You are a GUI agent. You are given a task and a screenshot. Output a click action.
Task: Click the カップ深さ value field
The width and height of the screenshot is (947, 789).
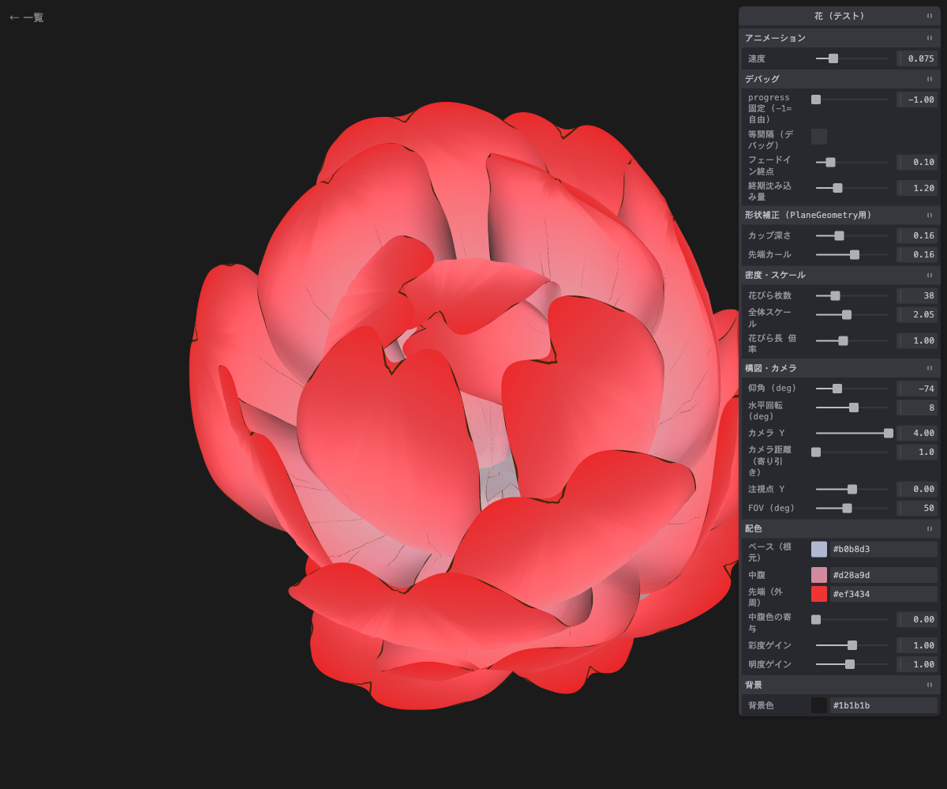tap(917, 235)
